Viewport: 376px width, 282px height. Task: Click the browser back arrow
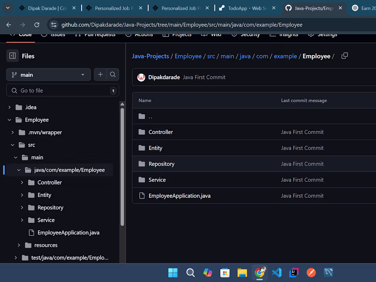(9, 25)
